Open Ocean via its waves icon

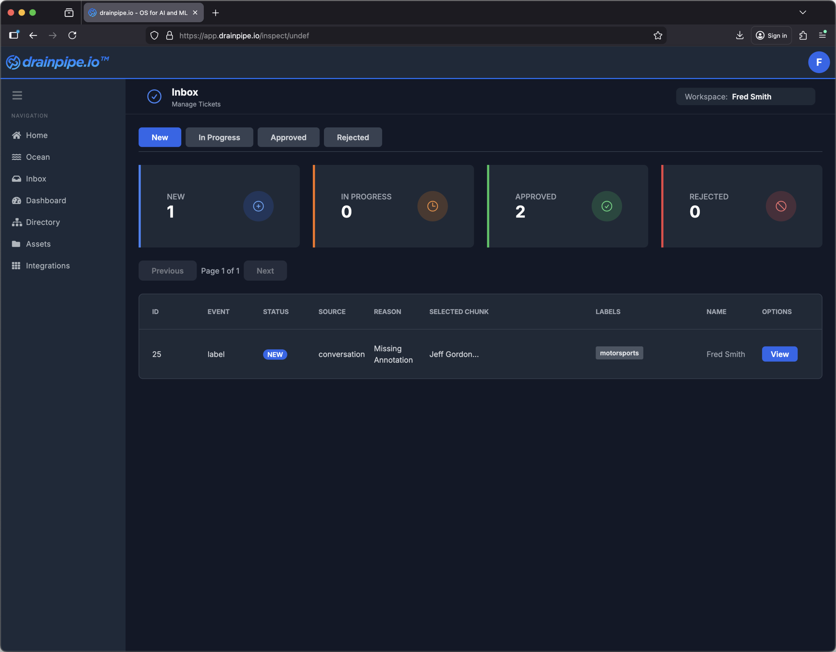(16, 157)
